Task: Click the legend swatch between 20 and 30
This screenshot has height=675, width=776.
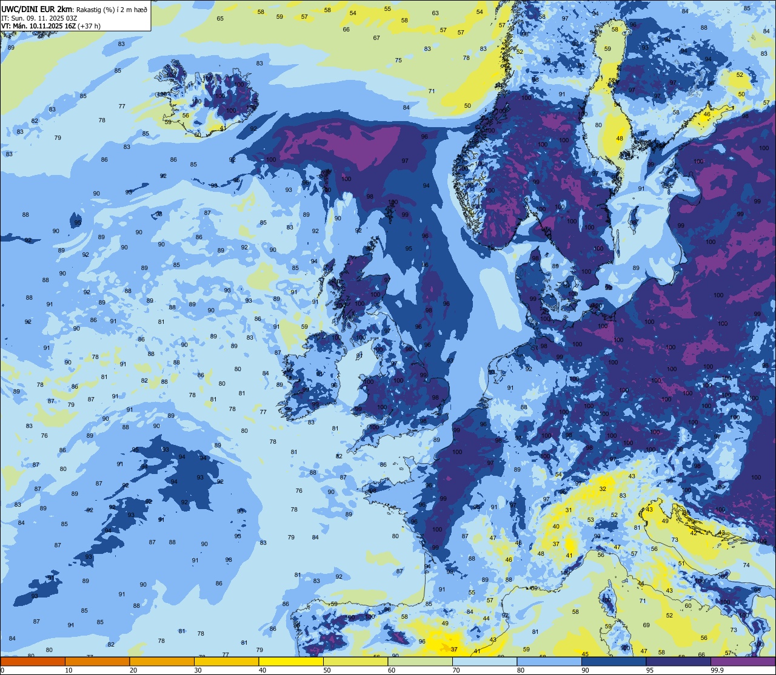Action: pos(162,661)
